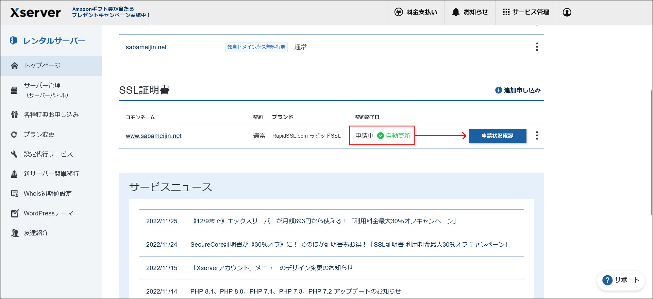Open お知らせ notifications
The height and width of the screenshot is (299, 653).
click(x=470, y=12)
